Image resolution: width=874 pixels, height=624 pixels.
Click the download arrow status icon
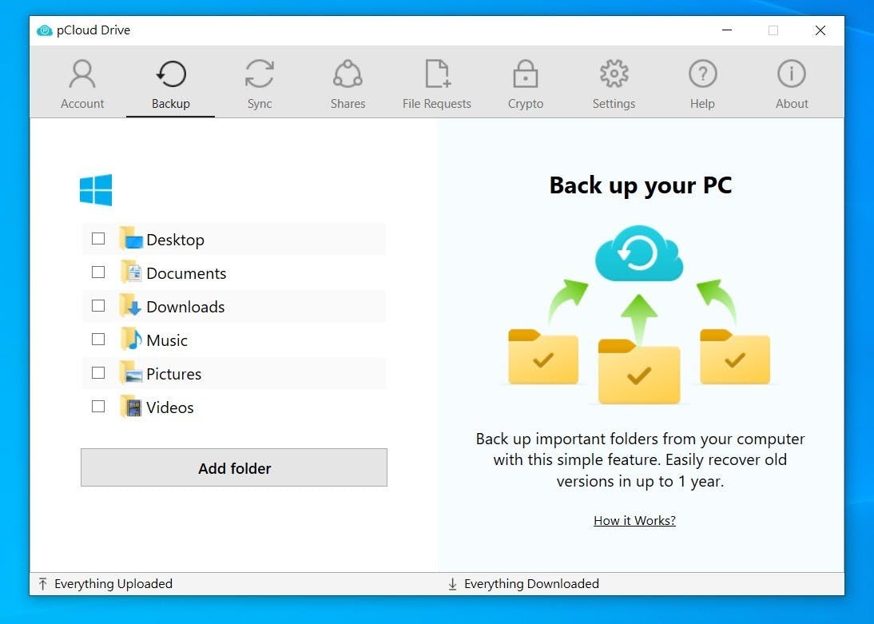(x=453, y=584)
